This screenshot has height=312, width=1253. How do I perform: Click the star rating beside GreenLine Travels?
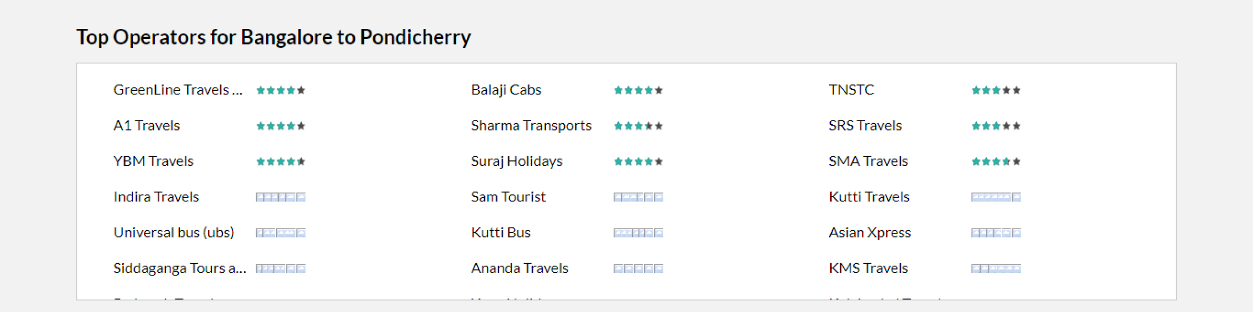click(281, 90)
